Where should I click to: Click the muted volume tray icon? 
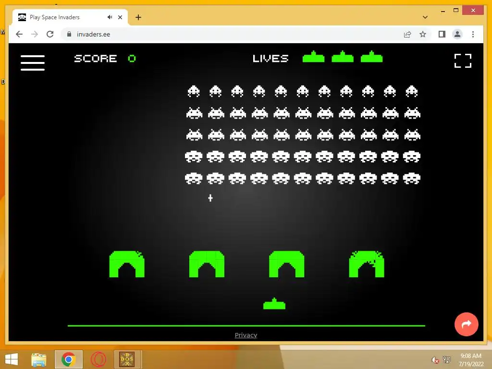click(x=435, y=360)
